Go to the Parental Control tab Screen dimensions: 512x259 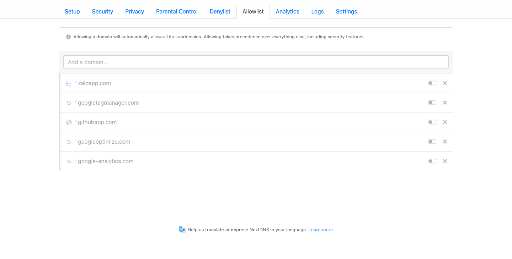click(177, 11)
